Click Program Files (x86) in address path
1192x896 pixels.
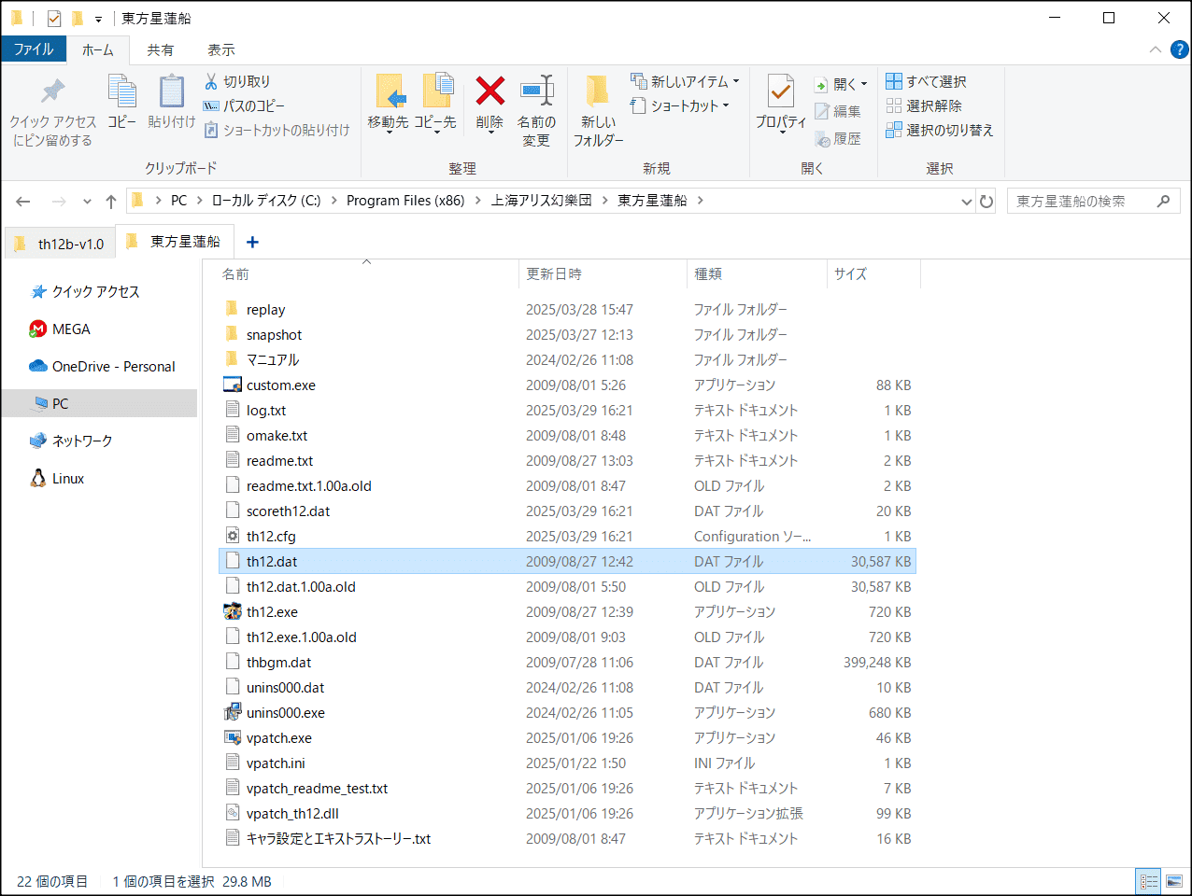(405, 201)
